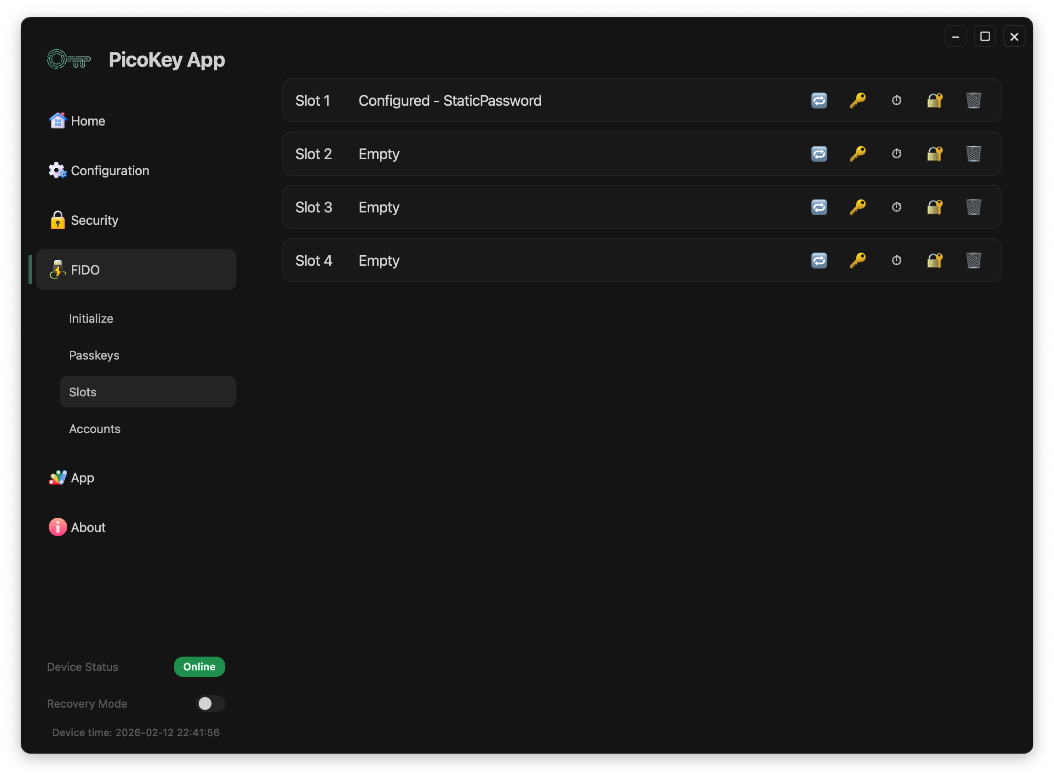This screenshot has width=1054, height=778.
Task: Click the stopwatch icon on Slot 2
Action: 897,154
